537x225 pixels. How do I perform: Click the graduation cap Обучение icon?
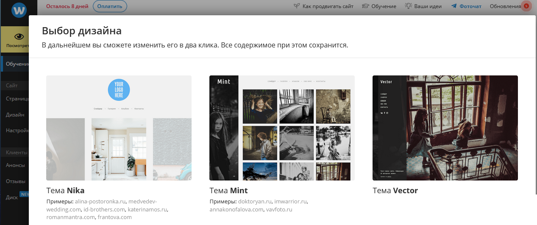[365, 6]
